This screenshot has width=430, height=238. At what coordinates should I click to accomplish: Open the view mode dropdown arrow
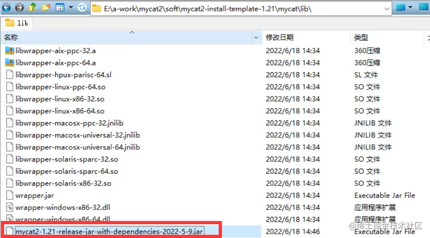click(71, 7)
